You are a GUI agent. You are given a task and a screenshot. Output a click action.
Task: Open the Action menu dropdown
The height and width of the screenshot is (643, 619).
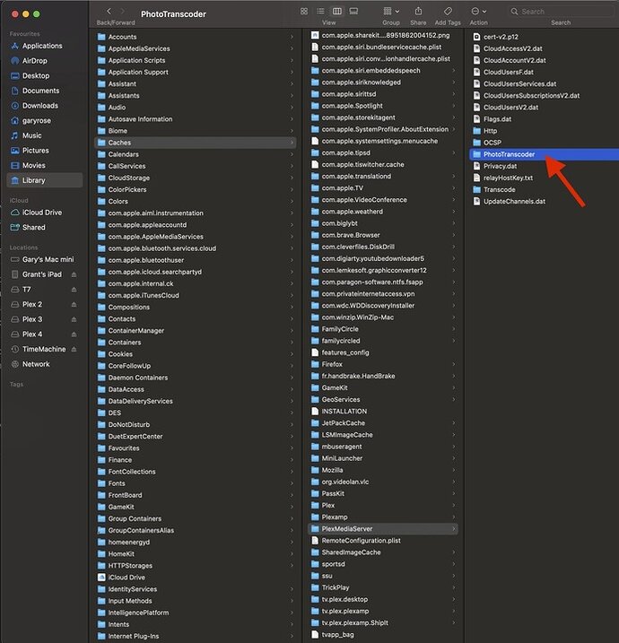tap(479, 12)
